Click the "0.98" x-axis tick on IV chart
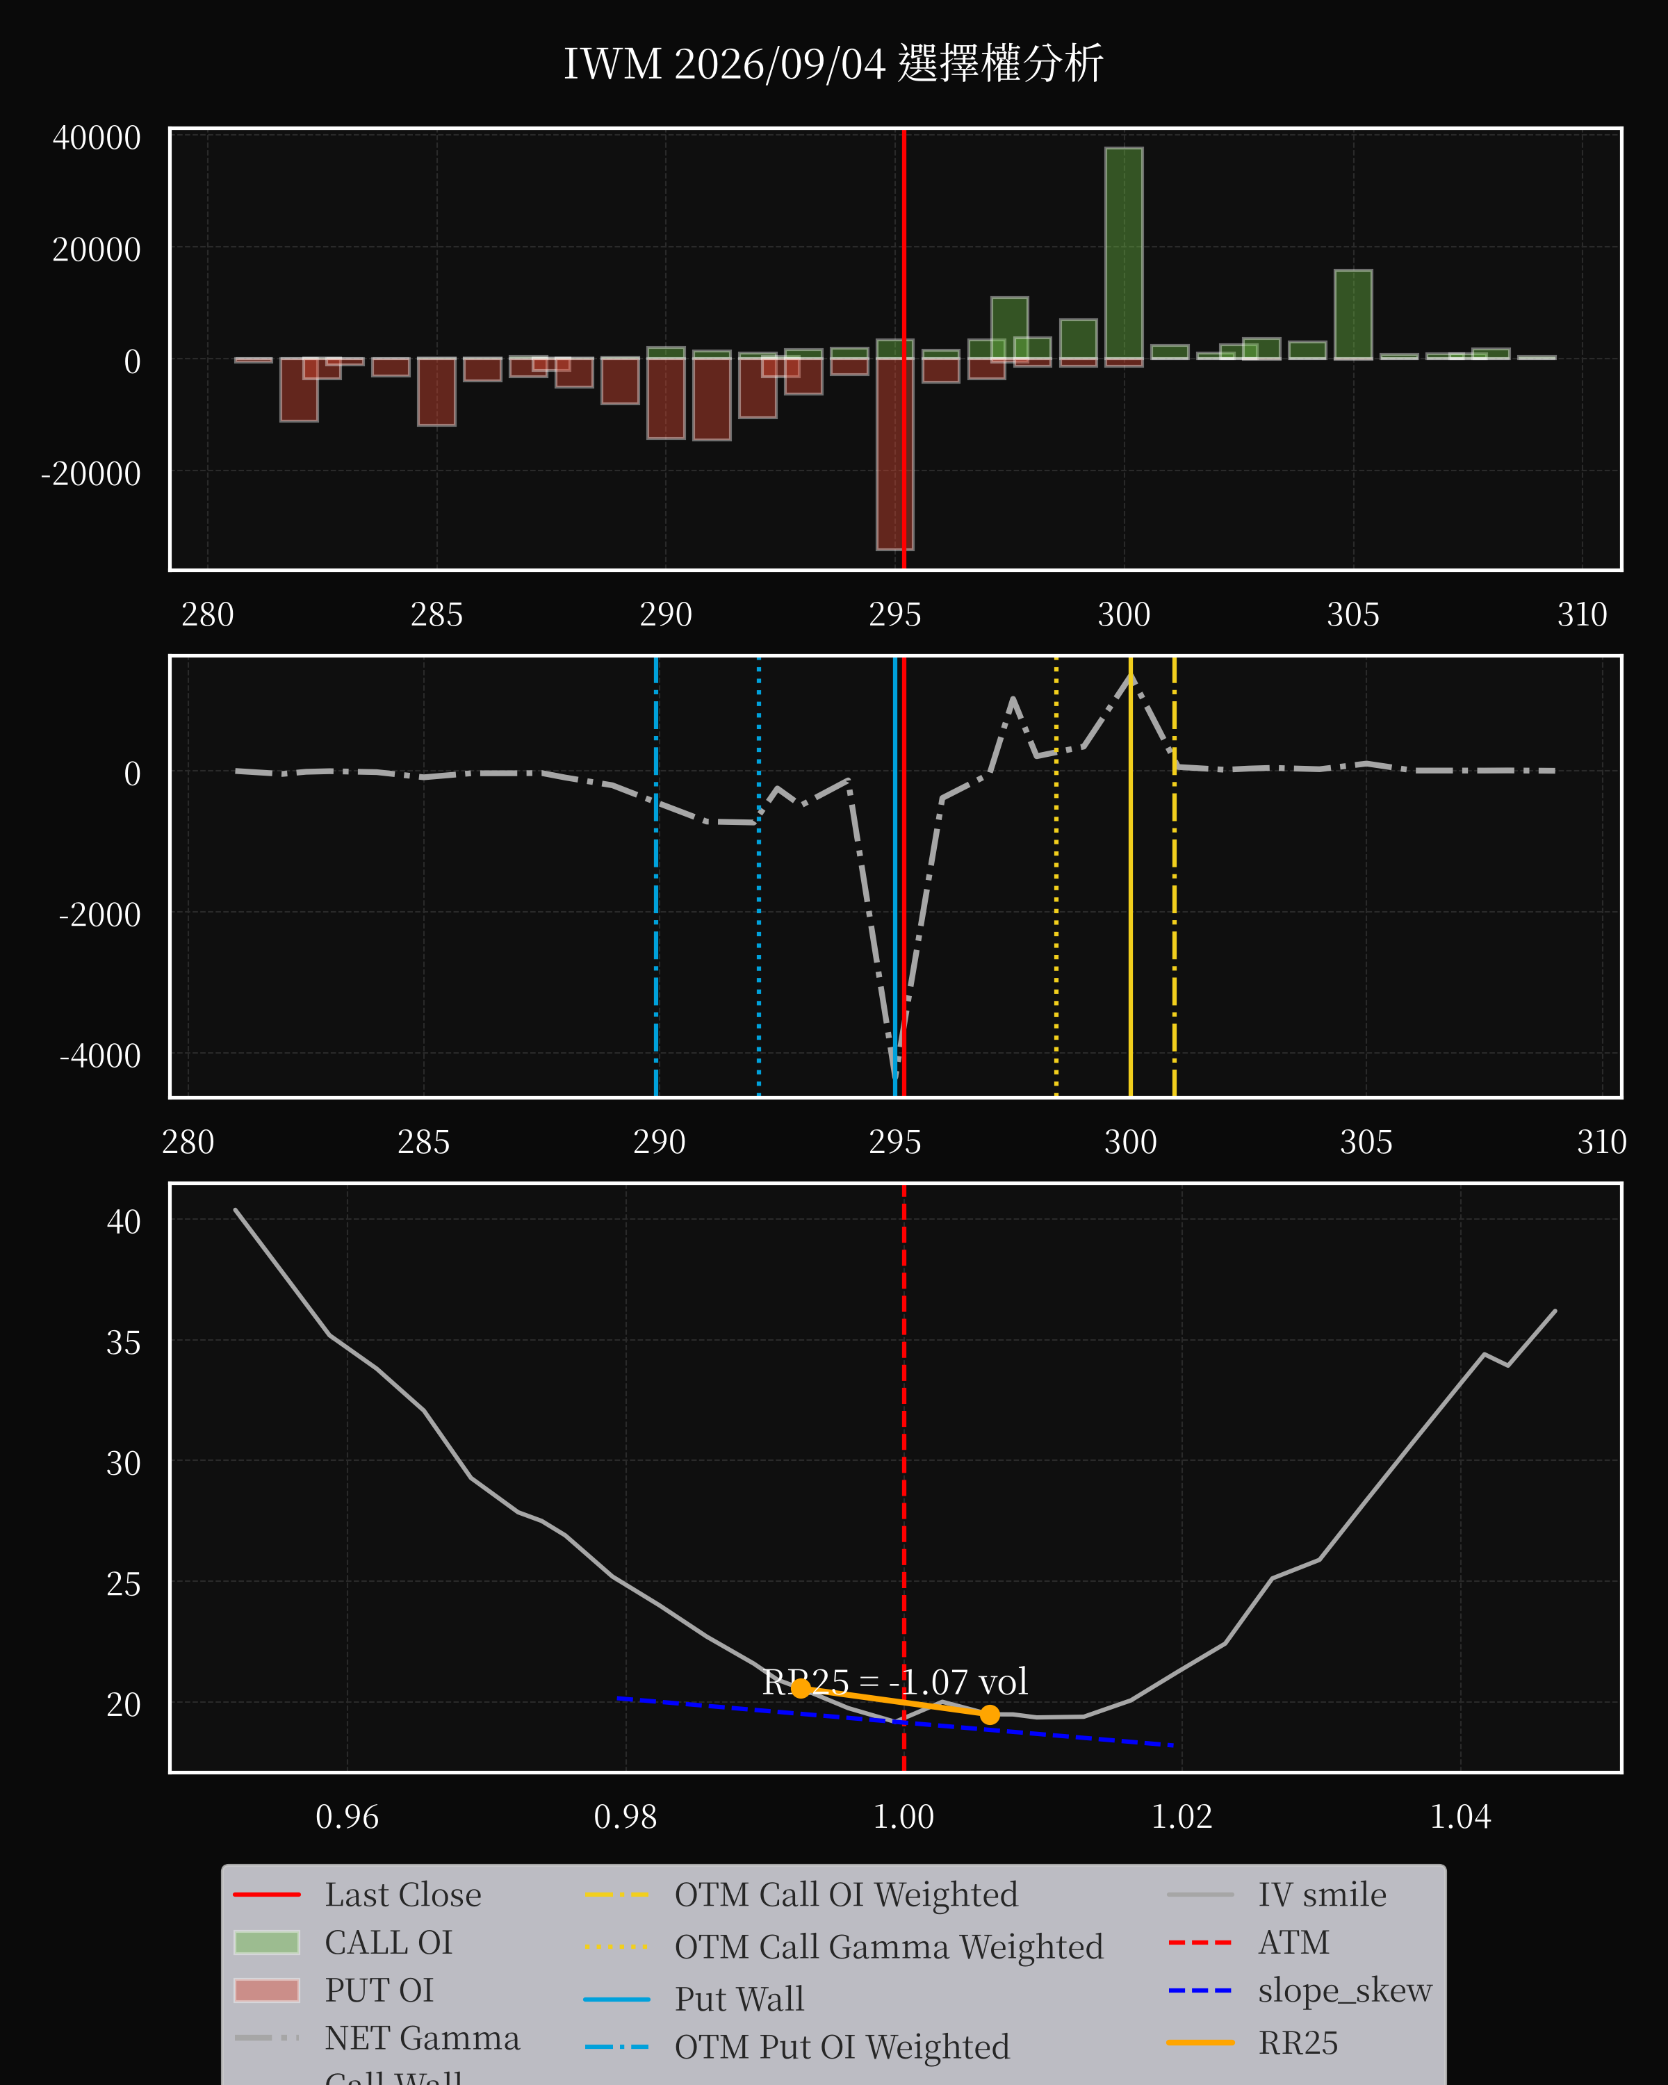 625,1816
